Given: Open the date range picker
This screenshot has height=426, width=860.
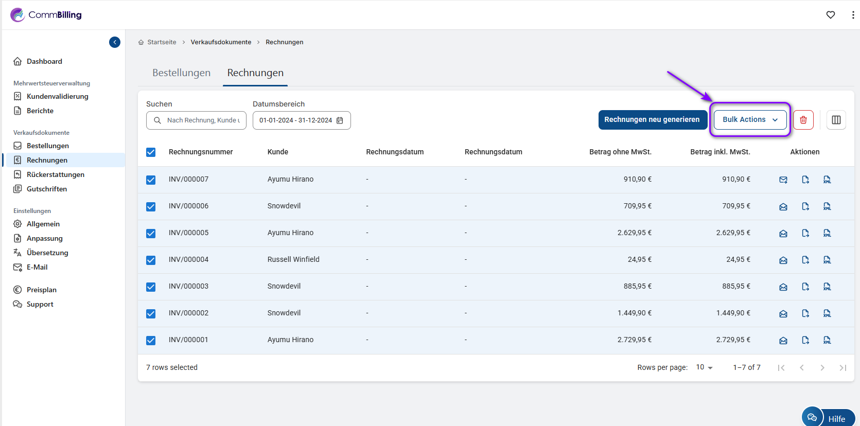Looking at the screenshot, I should click(x=301, y=120).
